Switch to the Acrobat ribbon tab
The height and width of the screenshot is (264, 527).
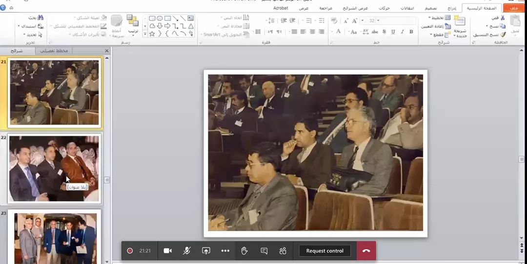281,8
